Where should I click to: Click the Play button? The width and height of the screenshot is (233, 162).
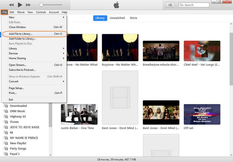[x=20, y=5]
